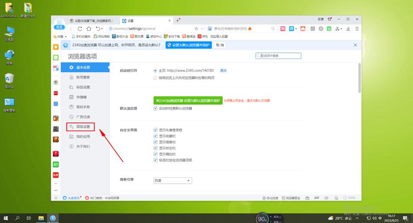Reload the page with the refresh icon
Screen dimensions: 413x223
pyautogui.click(x=80, y=29)
